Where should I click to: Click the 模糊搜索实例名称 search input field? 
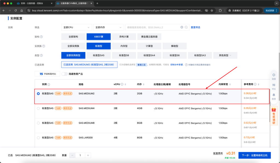point(153,27)
